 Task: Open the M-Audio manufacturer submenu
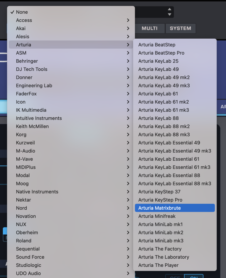click(x=71, y=151)
